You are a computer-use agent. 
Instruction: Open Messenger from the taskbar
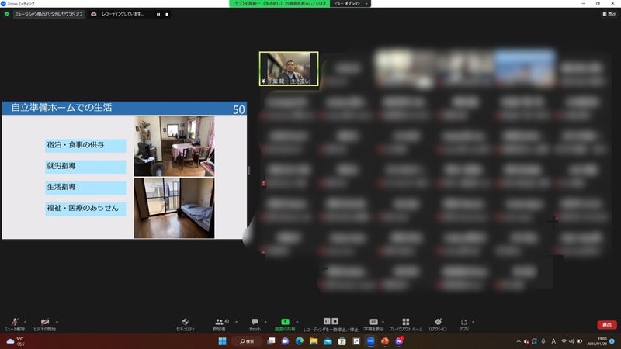[399, 341]
